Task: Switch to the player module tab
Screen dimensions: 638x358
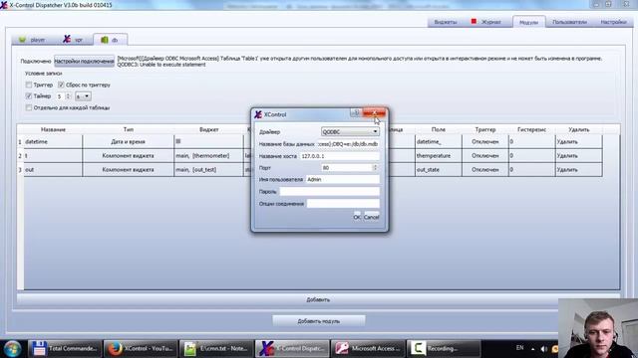Action: click(33, 40)
